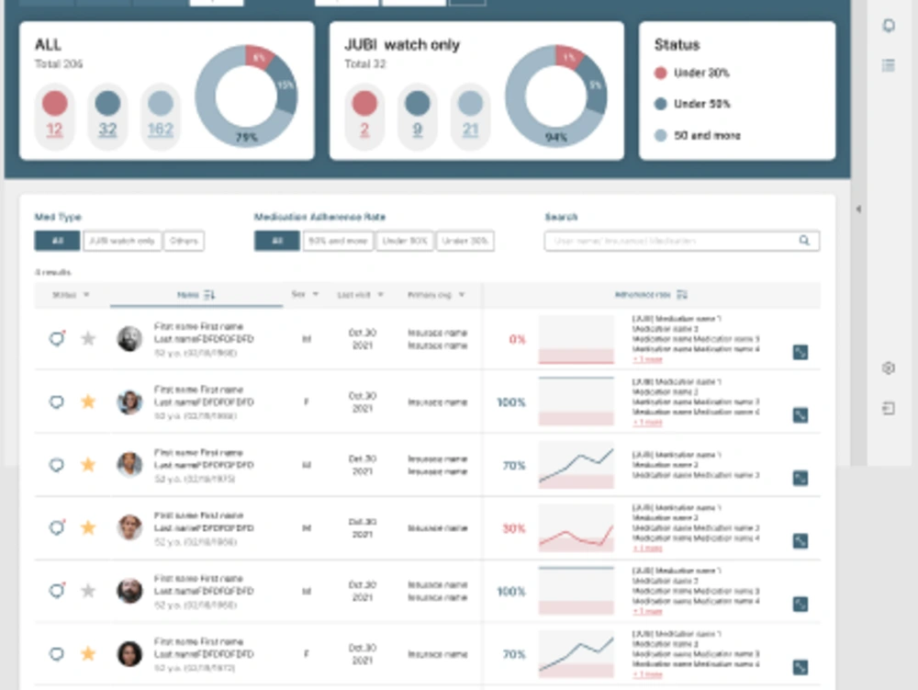Open avatar of the 30% adherence patient

coord(129,527)
